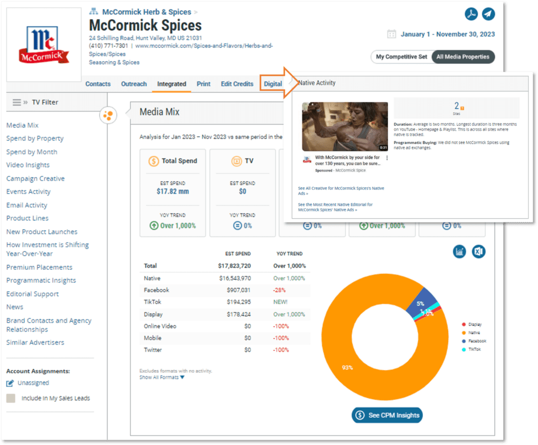Viewport: 538px width, 445px height.
Task: Click the 2 Sites count in Native Activity
Action: point(457,105)
